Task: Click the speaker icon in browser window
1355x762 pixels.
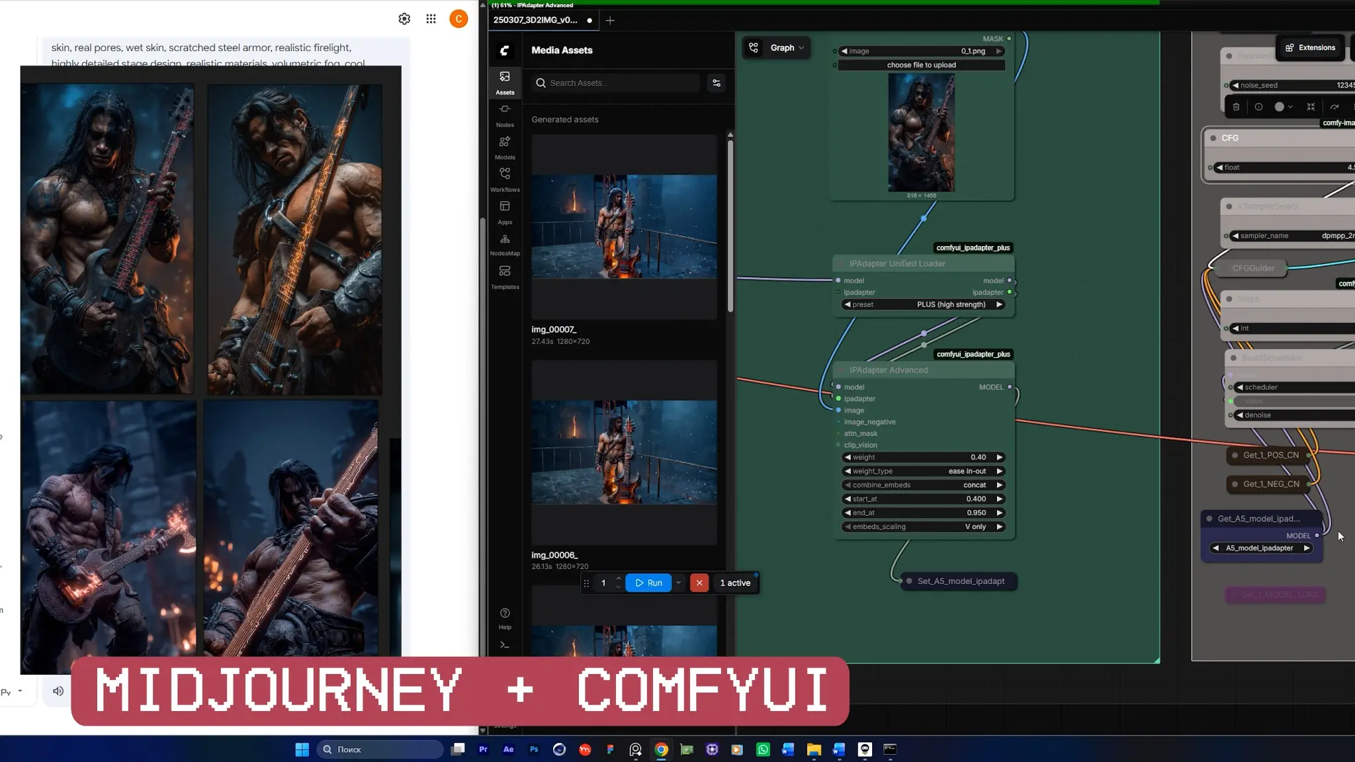Action: pyautogui.click(x=58, y=691)
